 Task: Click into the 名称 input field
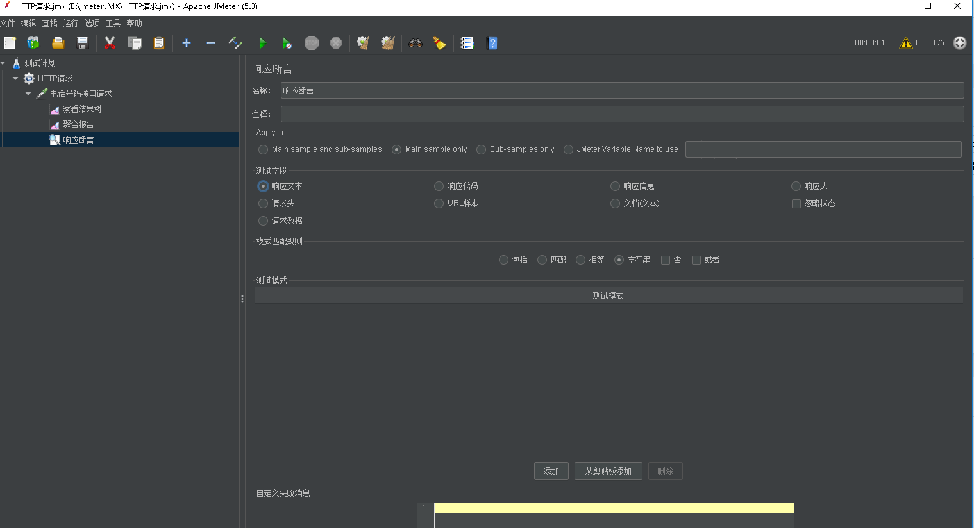tap(622, 90)
